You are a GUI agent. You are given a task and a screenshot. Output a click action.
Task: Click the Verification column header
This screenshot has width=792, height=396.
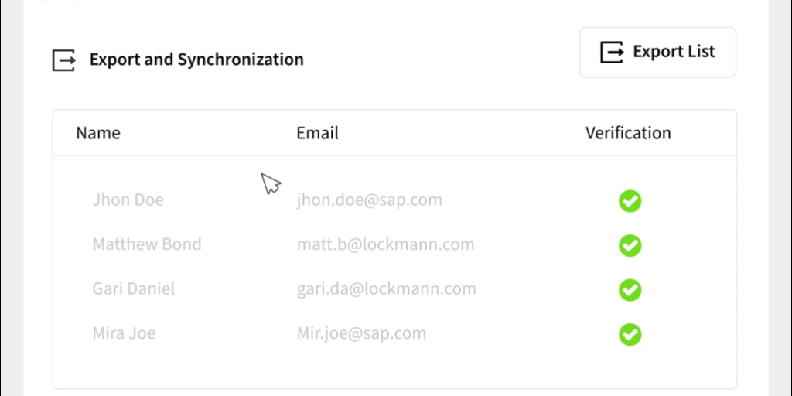point(628,133)
